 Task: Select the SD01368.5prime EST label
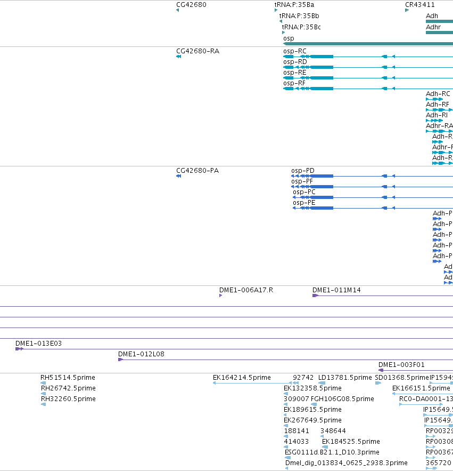click(x=402, y=378)
